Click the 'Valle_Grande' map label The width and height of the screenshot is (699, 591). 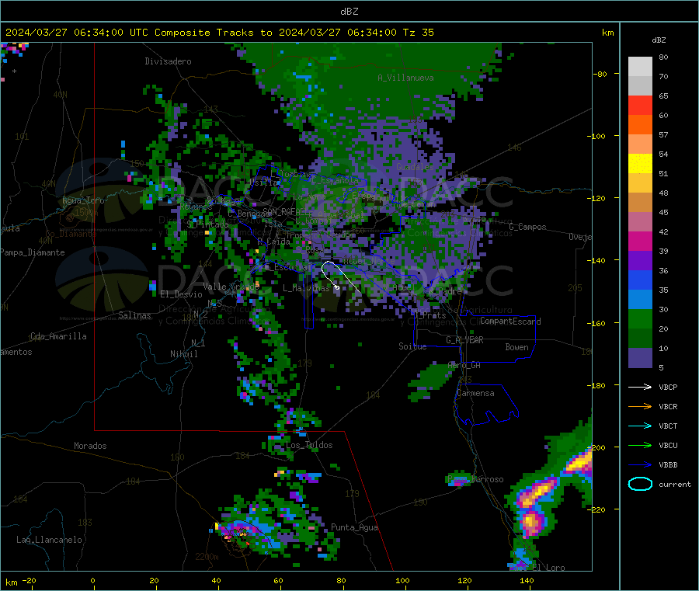coord(231,287)
